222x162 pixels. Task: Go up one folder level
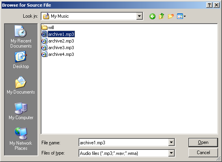[x=161, y=16]
